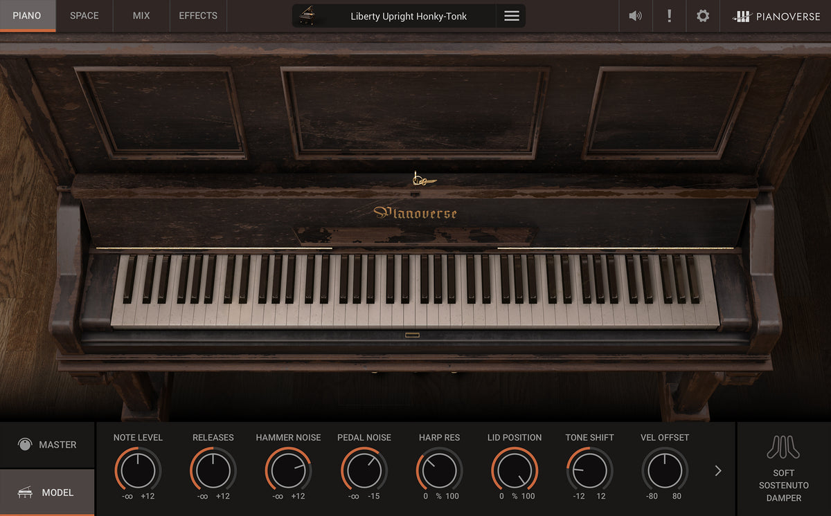
Task: Mute audio with the speaker icon
Action: (635, 16)
